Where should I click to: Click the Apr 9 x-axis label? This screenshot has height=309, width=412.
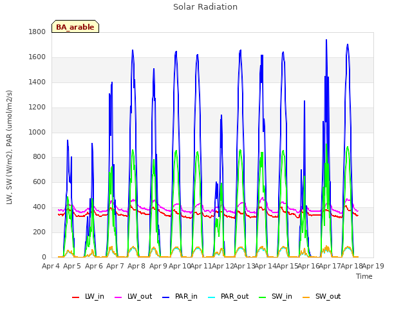158,266
